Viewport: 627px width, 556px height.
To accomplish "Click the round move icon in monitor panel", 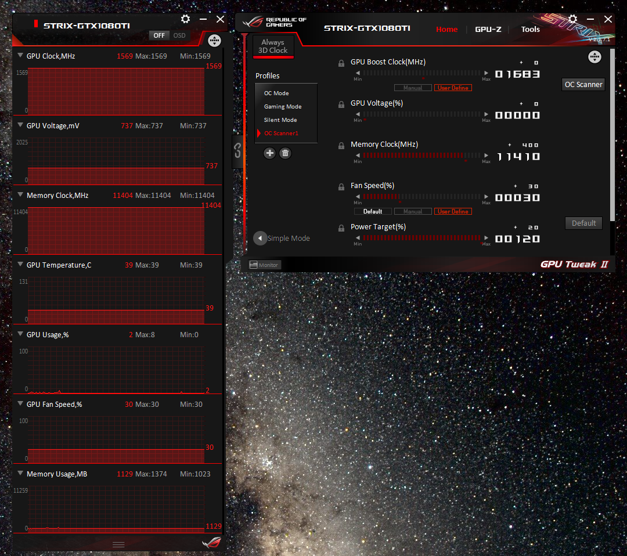I will 214,41.
